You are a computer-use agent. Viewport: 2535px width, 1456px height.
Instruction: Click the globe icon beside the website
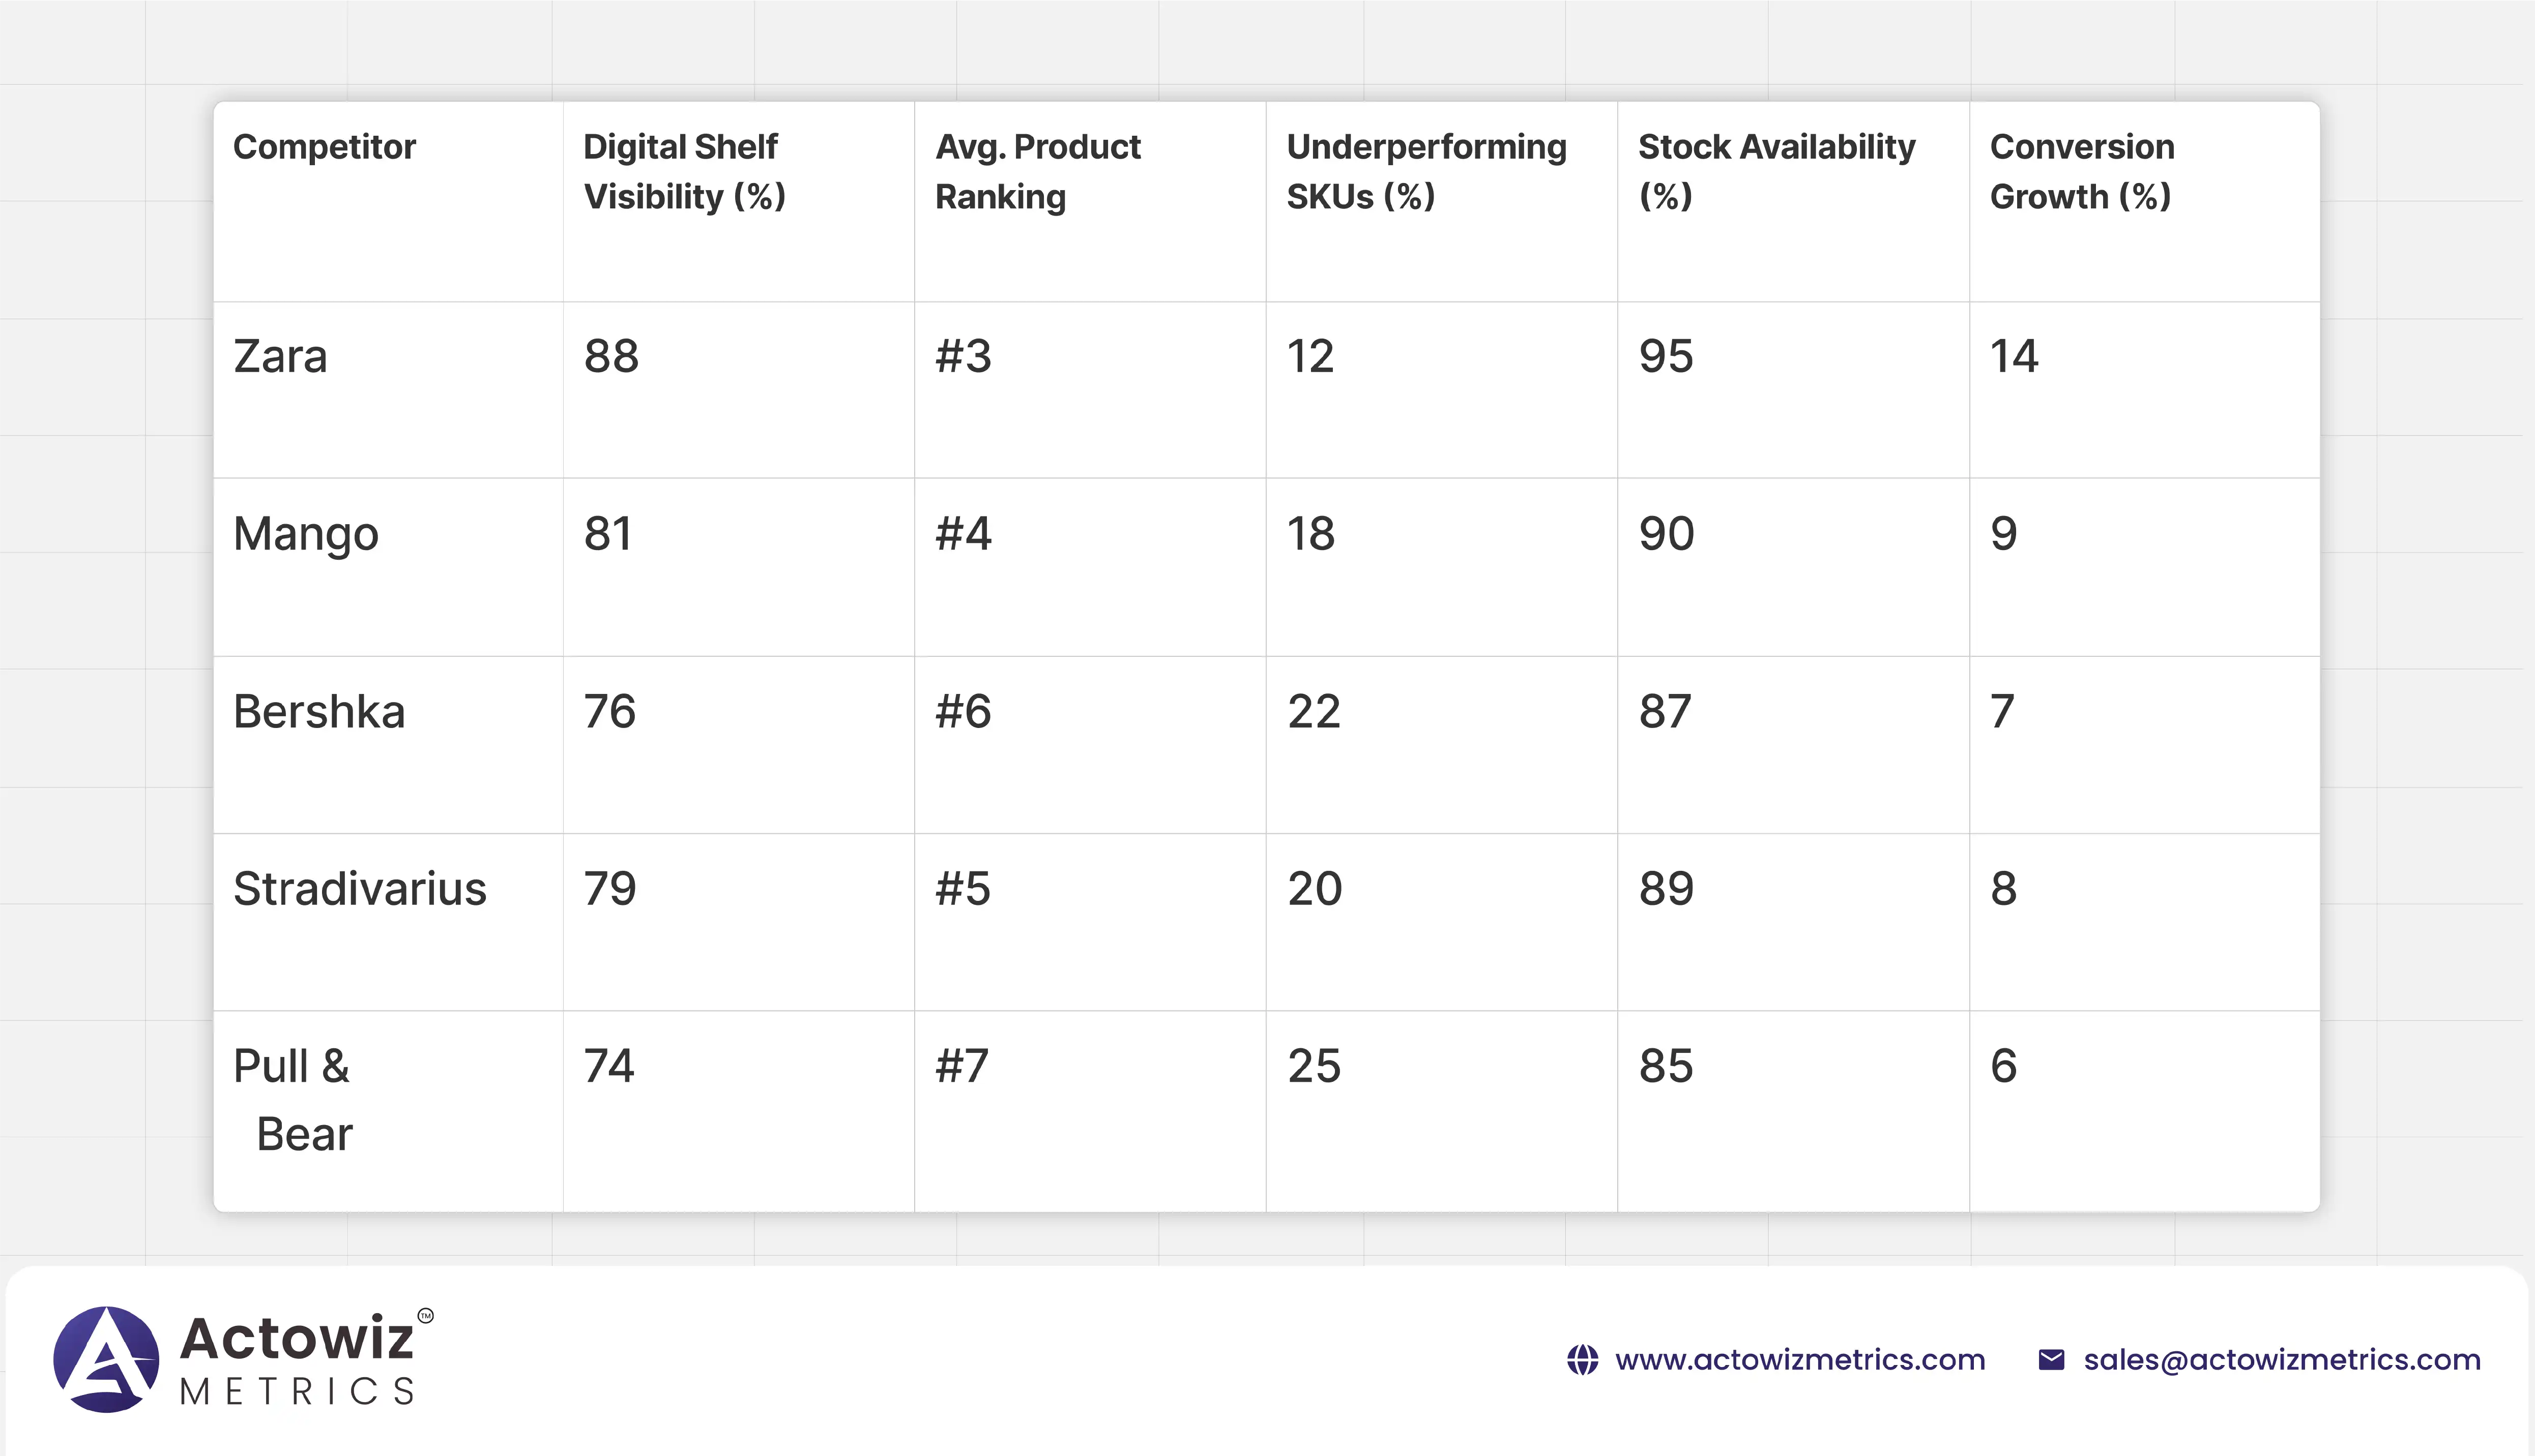[1583, 1360]
